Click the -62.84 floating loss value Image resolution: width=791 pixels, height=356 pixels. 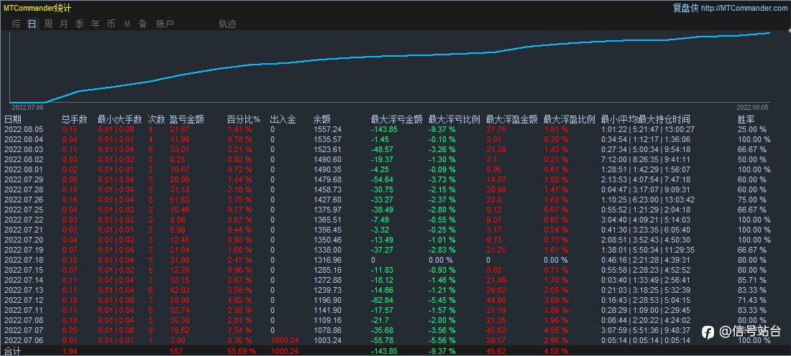pos(381,300)
